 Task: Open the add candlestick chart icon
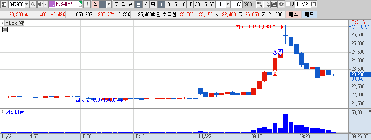[260, 4]
